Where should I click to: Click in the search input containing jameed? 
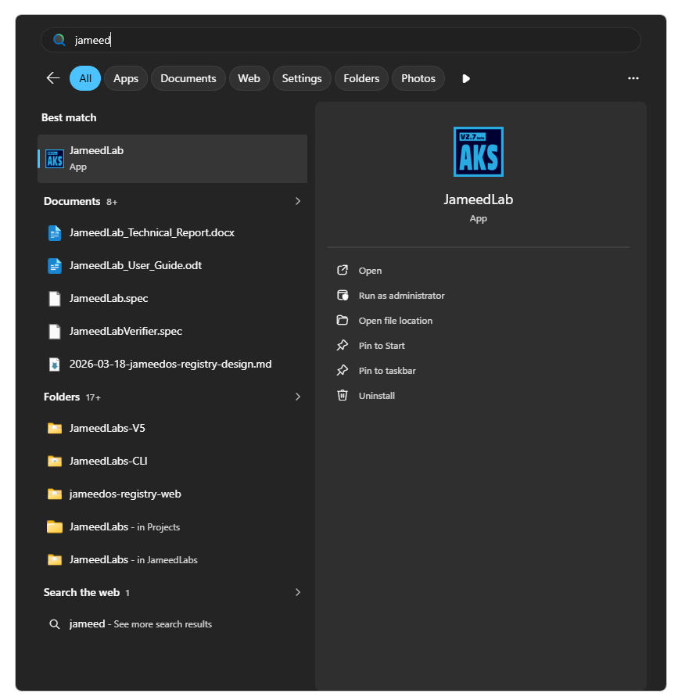(340, 40)
